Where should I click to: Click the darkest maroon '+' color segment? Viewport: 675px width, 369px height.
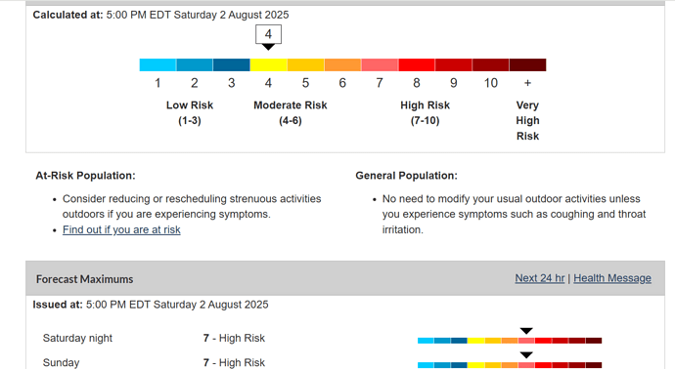click(528, 64)
